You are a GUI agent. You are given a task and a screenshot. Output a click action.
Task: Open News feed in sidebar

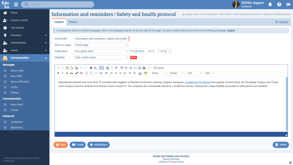(17, 104)
